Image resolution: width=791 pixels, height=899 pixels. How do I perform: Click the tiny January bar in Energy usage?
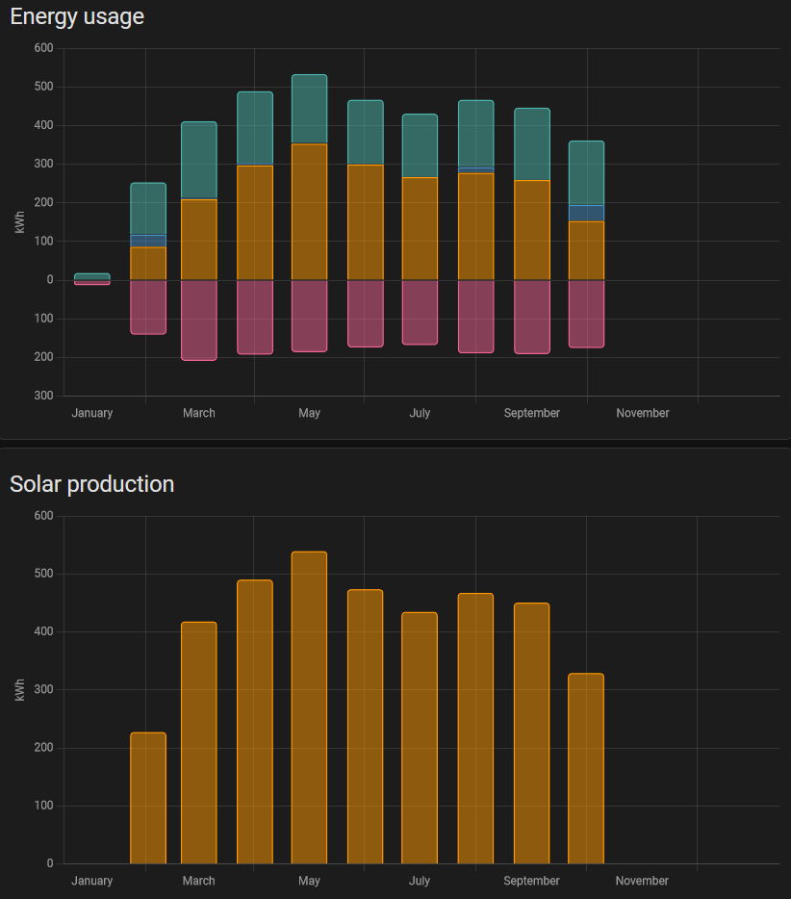[x=92, y=277]
